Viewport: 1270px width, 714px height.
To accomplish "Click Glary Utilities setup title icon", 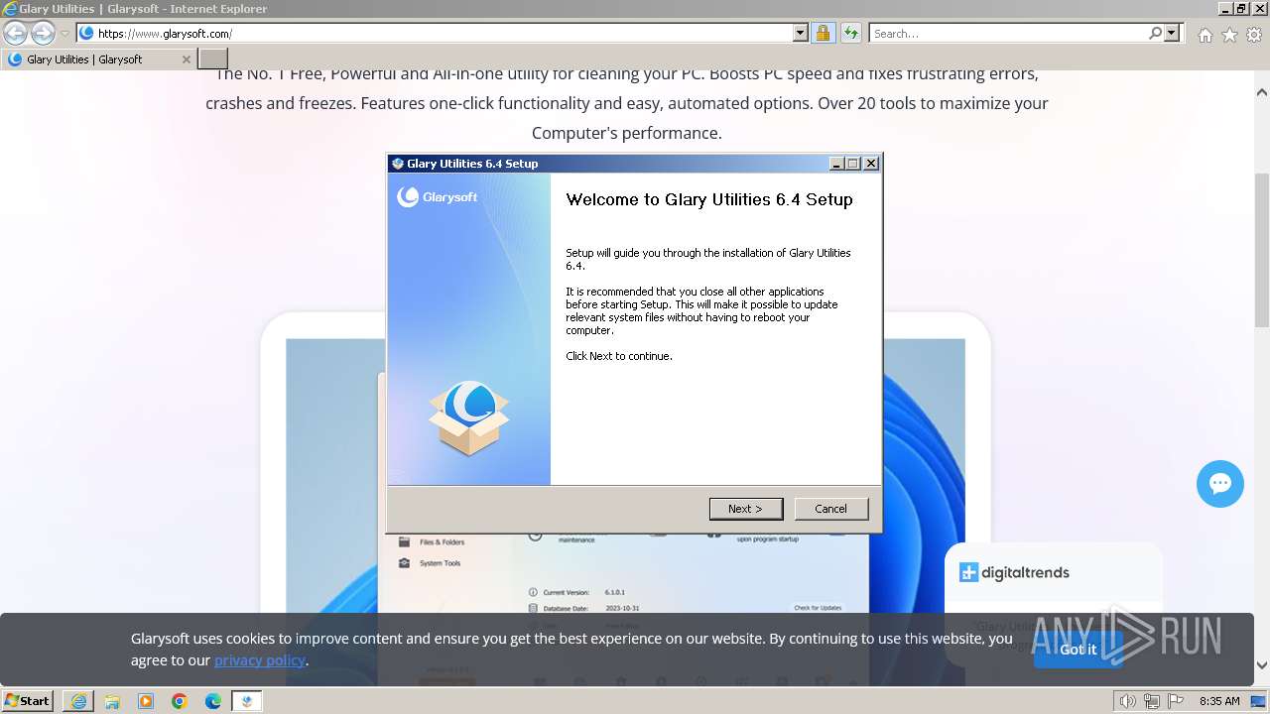I will pos(398,164).
